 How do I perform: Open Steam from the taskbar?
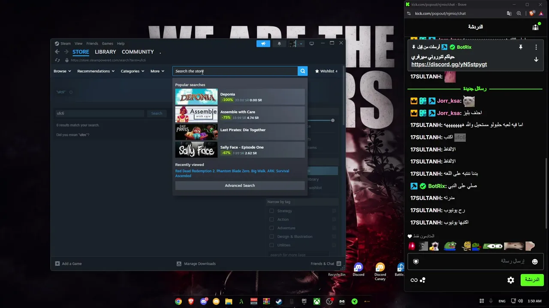(x=279, y=301)
